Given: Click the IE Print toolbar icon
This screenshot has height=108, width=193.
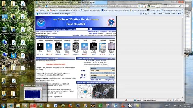Looking at the screenshot, I should 154,13.
